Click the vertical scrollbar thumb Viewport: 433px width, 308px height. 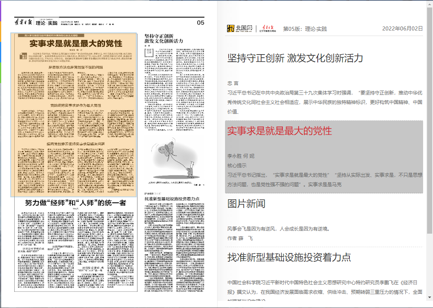pos(429,119)
